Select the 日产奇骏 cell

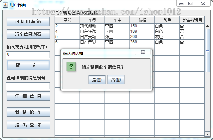92,42
